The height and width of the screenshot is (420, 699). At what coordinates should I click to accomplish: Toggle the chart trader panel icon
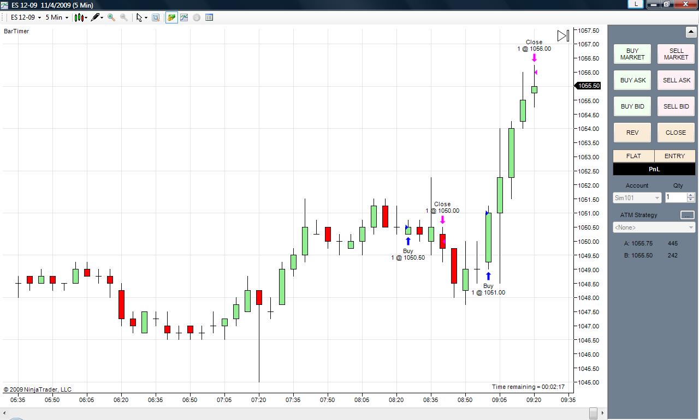click(x=171, y=17)
